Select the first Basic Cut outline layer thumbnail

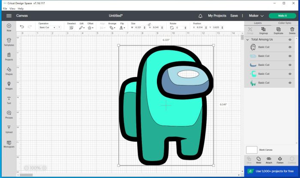pyautogui.click(x=253, y=47)
